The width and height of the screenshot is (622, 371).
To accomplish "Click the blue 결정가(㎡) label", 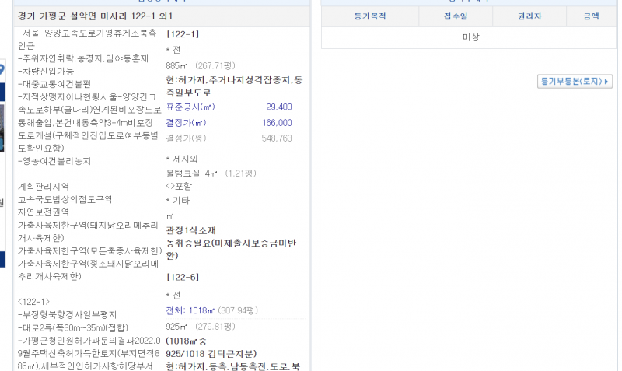I will (x=186, y=123).
